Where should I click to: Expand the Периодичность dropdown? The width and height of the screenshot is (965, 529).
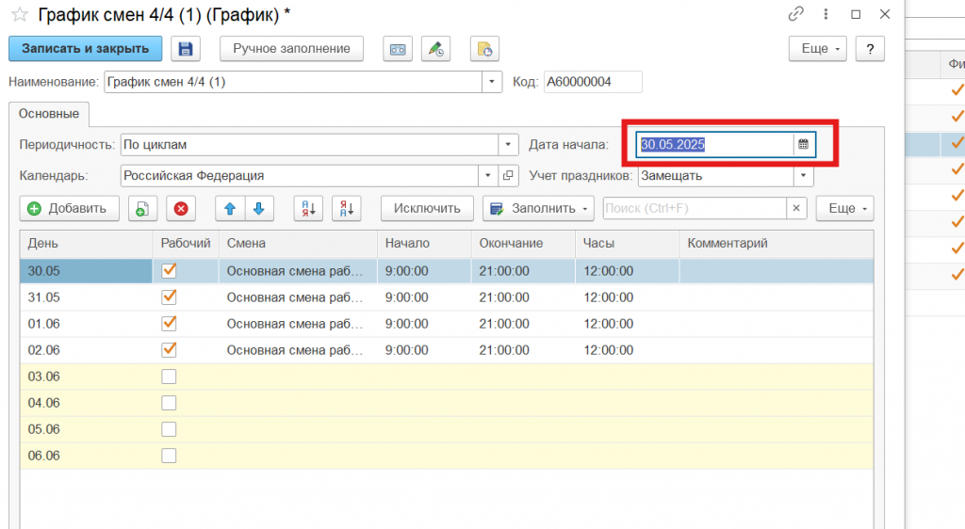pos(509,145)
